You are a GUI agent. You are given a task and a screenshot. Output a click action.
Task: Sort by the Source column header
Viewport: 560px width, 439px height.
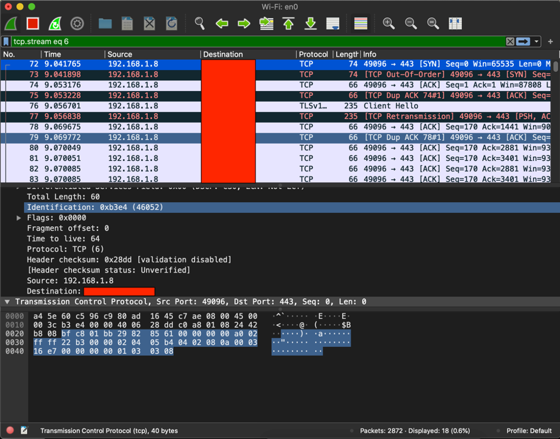click(x=153, y=54)
